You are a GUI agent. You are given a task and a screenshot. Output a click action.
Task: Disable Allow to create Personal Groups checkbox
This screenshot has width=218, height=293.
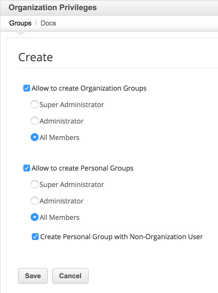click(26, 168)
